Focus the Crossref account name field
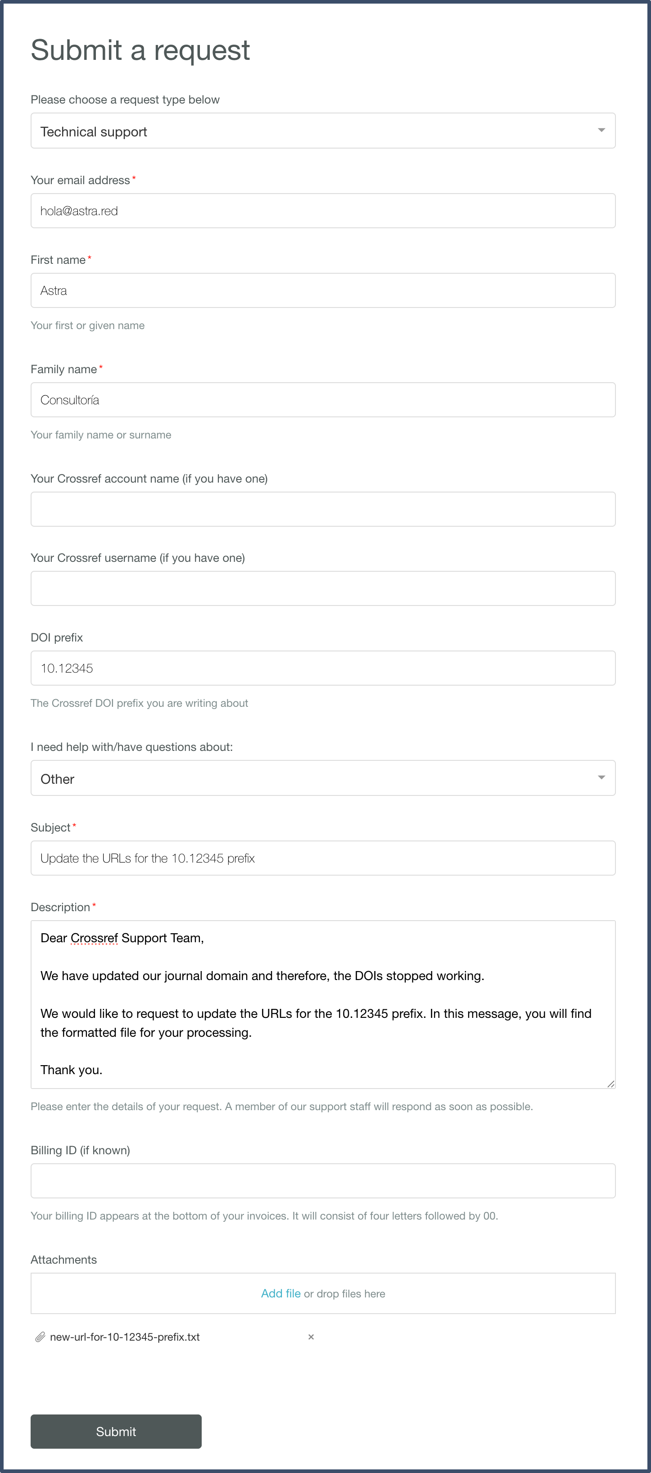651x1473 pixels. (x=323, y=509)
